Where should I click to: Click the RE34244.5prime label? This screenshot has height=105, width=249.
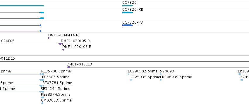point(55,89)
